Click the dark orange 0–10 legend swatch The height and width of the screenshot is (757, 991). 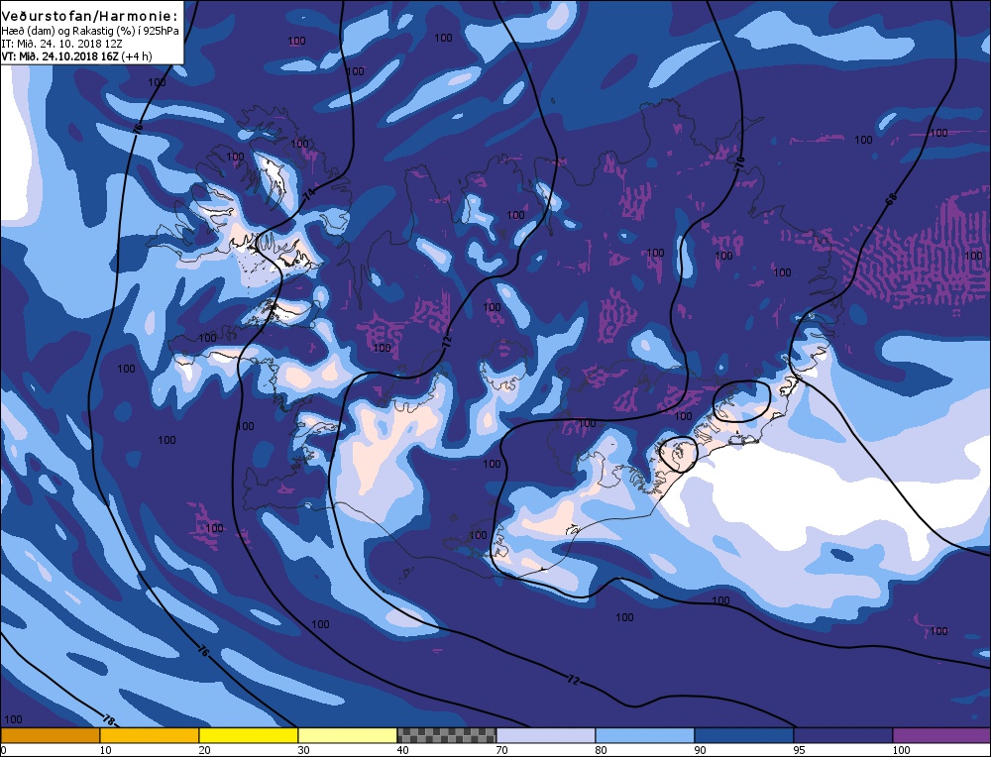click(50, 735)
